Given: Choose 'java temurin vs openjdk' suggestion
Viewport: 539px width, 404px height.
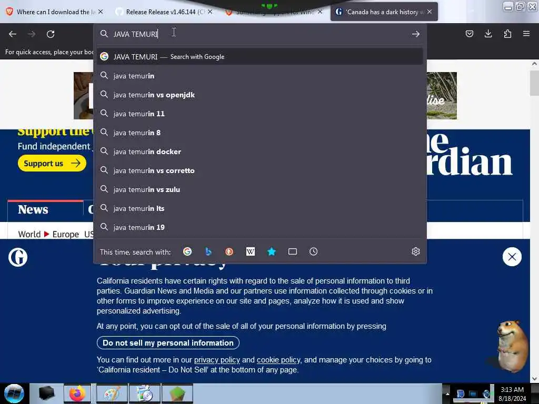Looking at the screenshot, I should (x=259, y=95).
